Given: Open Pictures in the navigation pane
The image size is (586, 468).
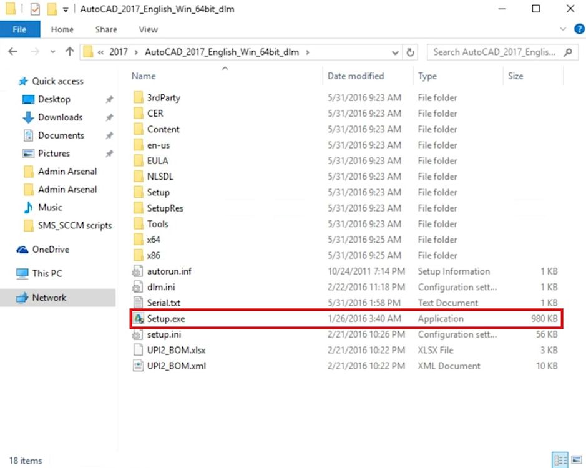Looking at the screenshot, I should point(54,153).
